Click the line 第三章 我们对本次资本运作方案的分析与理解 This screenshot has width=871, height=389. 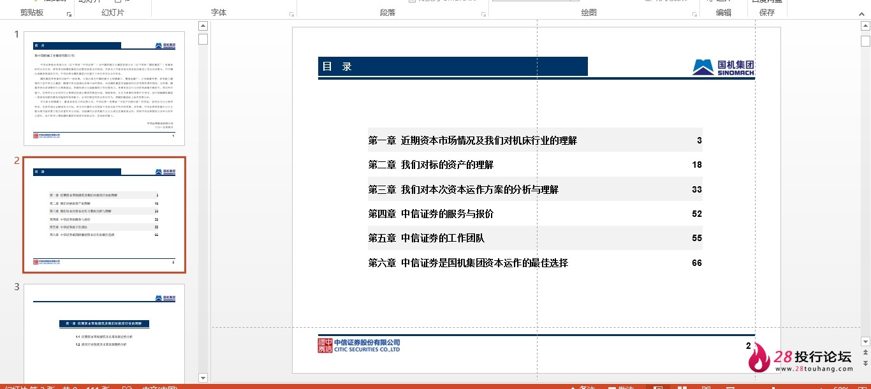click(x=463, y=189)
